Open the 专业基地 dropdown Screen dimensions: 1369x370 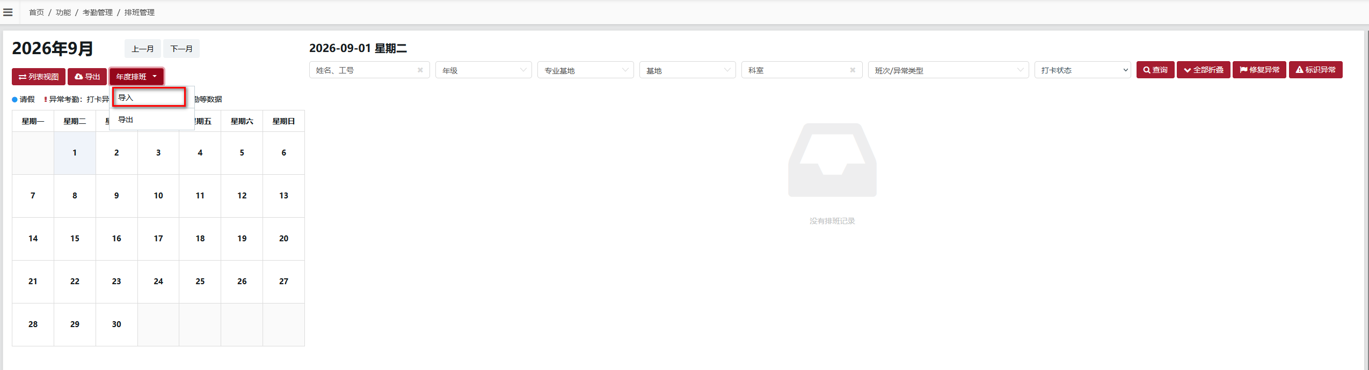click(585, 70)
